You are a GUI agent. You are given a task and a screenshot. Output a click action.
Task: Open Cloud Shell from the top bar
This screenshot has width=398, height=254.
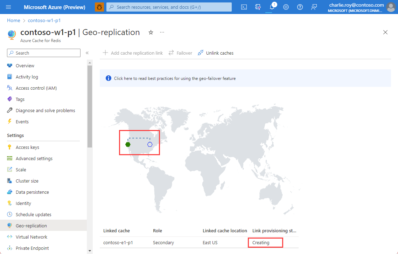click(244, 7)
